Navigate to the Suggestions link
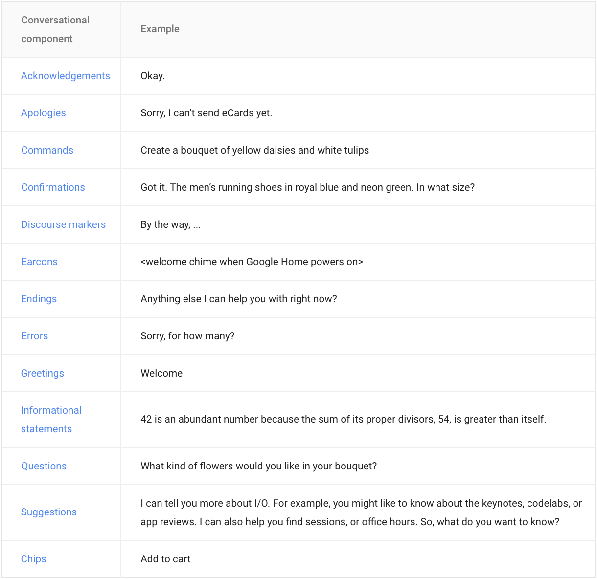The image size is (597, 579). 48,512
